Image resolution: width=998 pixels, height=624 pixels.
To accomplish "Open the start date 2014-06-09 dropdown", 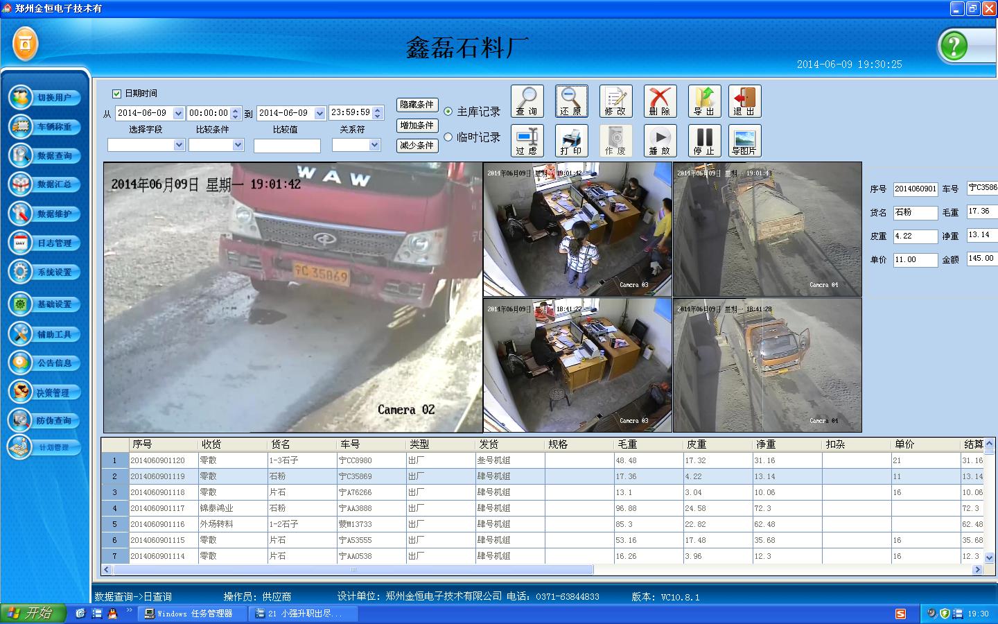I will point(178,113).
